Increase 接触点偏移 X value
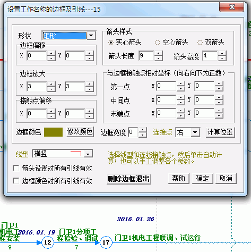 [x=51, y=111]
